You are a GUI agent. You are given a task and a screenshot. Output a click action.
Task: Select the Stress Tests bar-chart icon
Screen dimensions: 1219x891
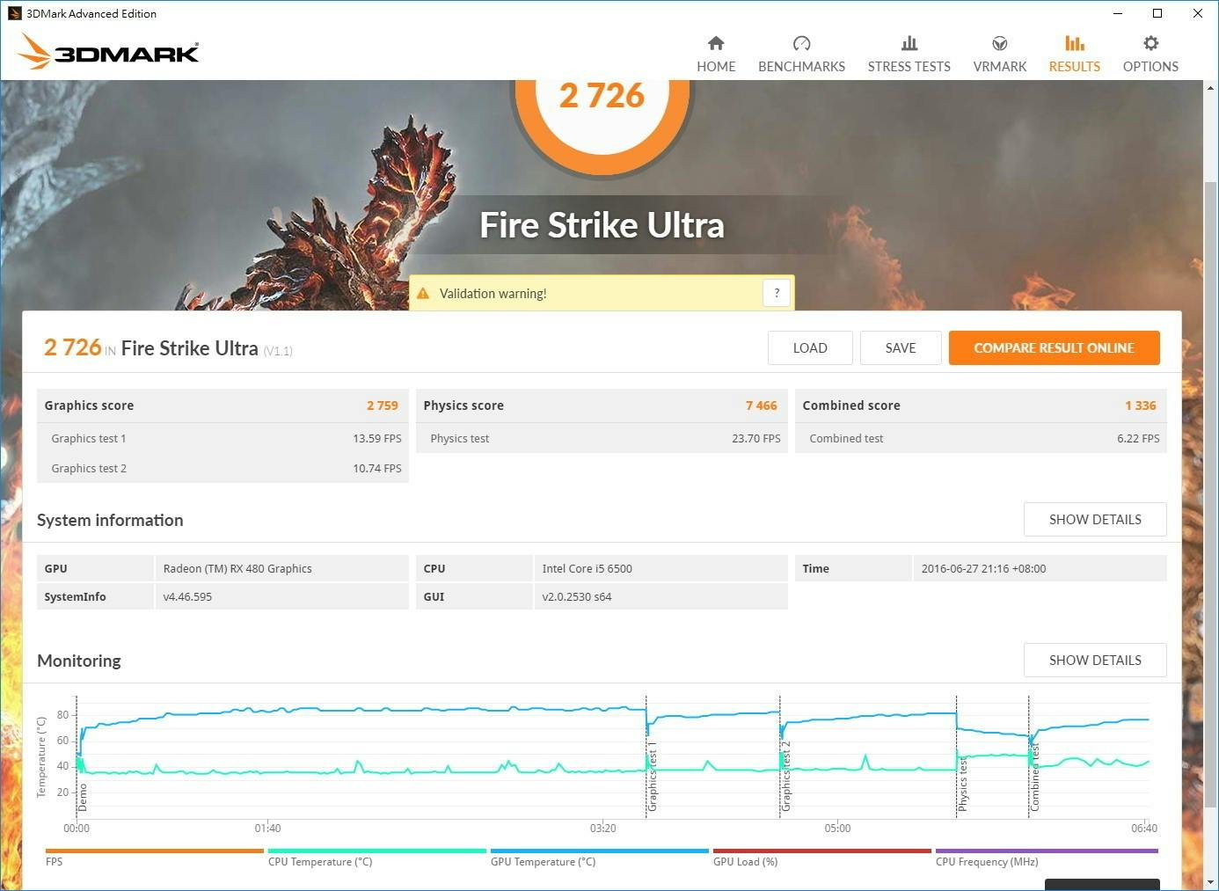pos(909,43)
